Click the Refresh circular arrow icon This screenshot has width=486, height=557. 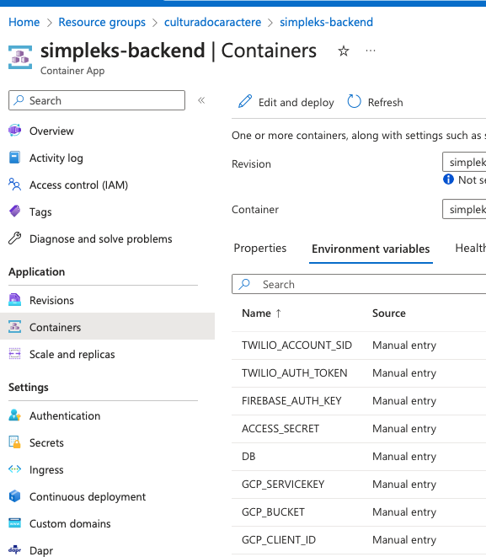(354, 101)
